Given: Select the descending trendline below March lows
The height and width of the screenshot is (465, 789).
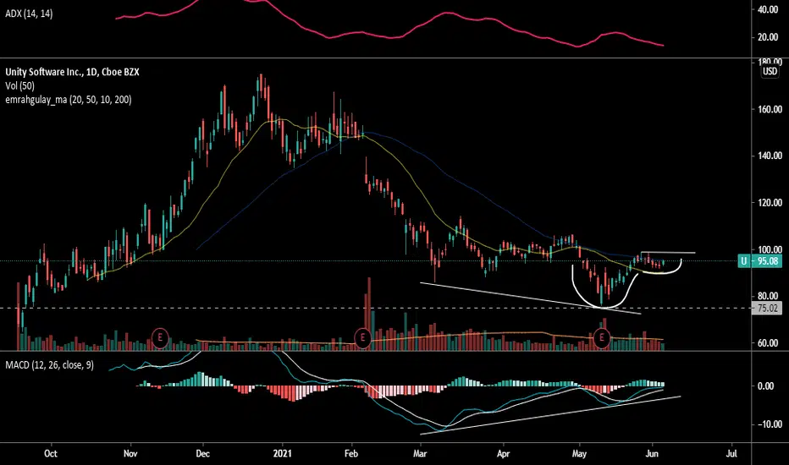Looking at the screenshot, I should (x=530, y=298).
